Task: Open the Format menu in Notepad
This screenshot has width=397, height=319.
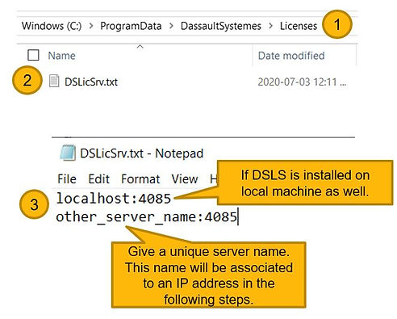Action: 140,179
